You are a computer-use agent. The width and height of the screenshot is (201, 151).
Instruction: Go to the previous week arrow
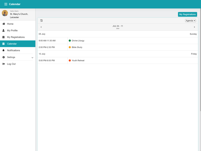[x=41, y=27]
